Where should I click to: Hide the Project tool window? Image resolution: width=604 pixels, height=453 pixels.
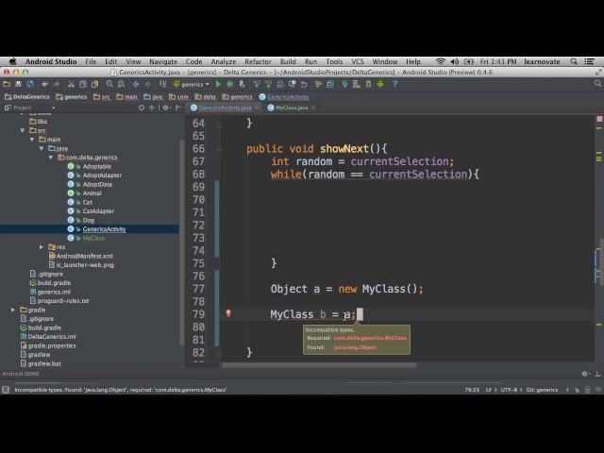point(178,108)
